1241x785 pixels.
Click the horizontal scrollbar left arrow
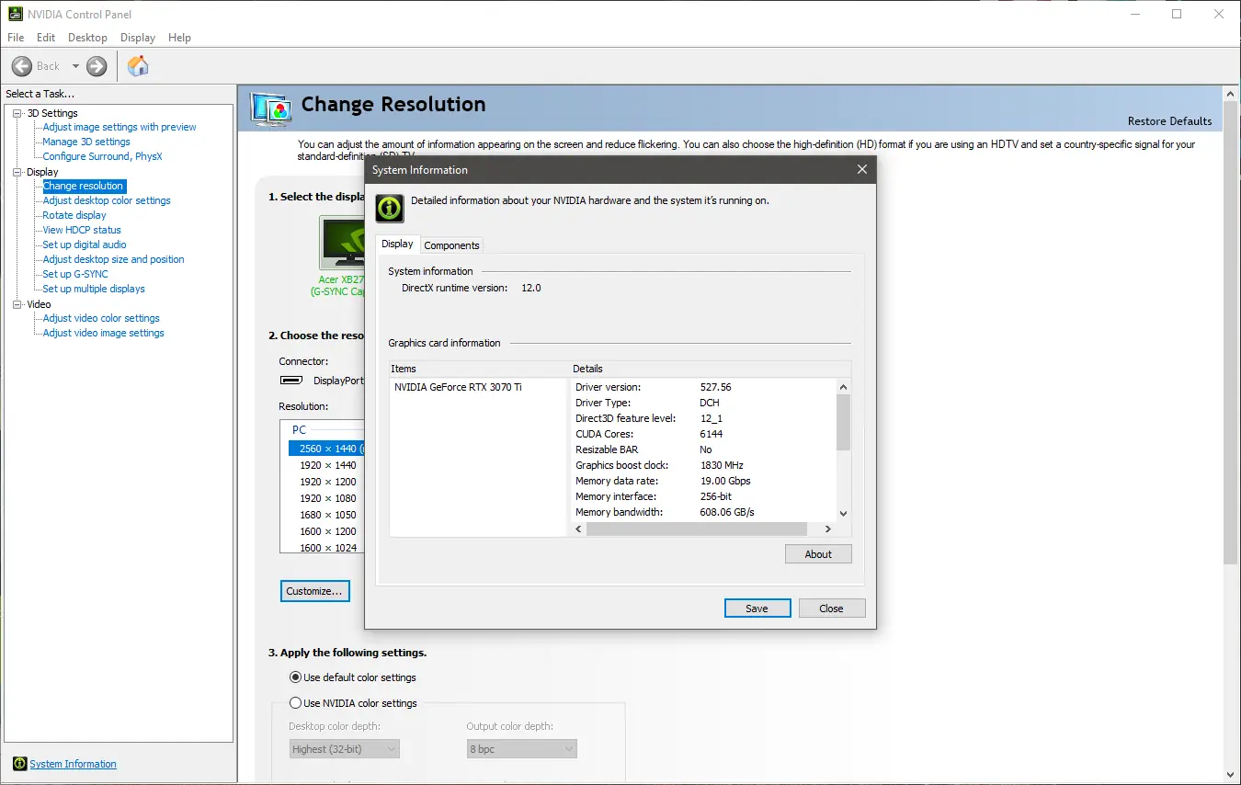578,529
